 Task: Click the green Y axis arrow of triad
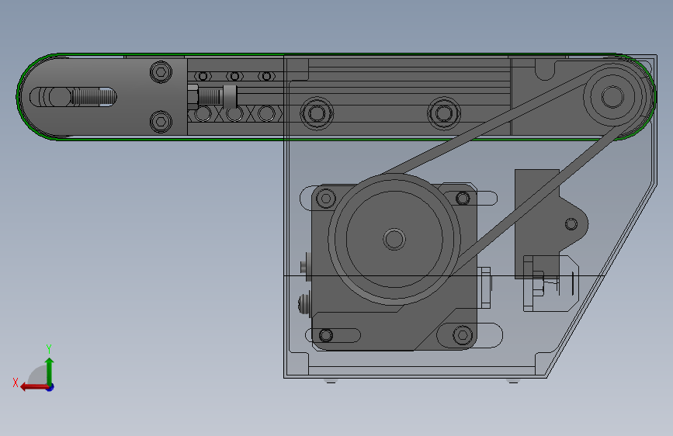pos(50,371)
